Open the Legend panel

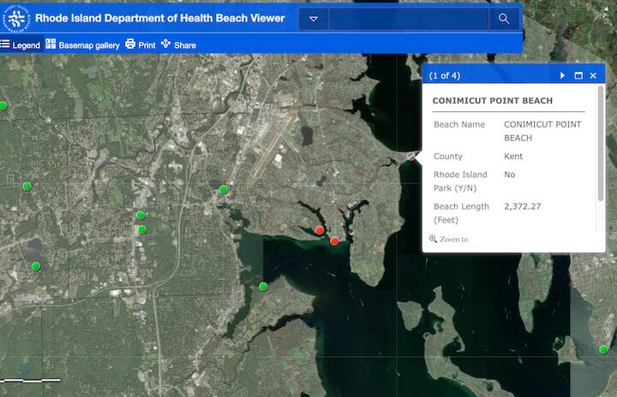click(21, 44)
